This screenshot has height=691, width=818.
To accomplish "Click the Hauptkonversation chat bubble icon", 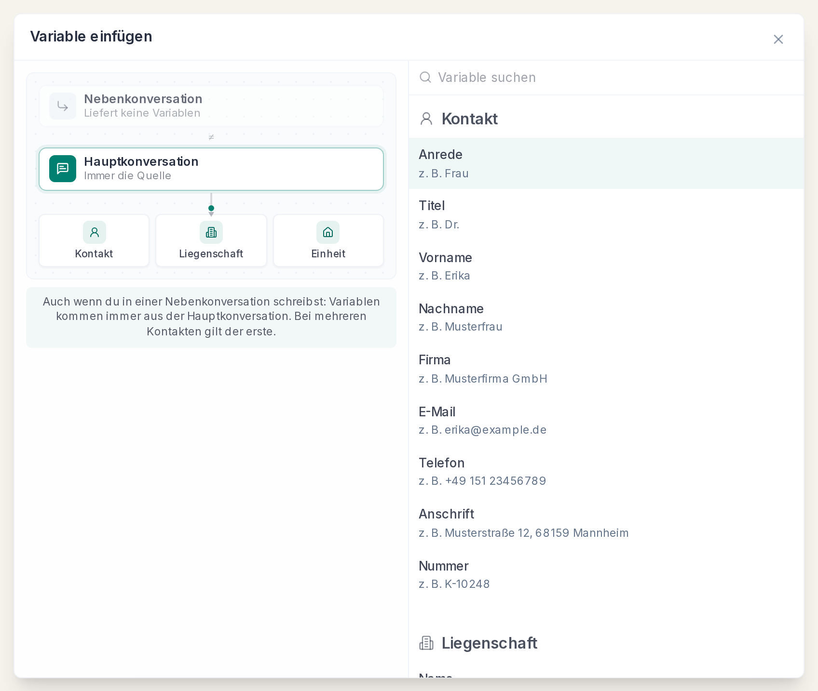I will [63, 169].
